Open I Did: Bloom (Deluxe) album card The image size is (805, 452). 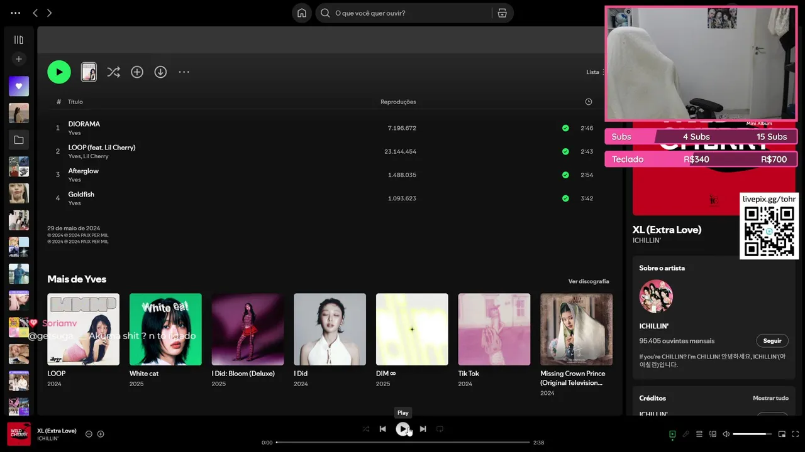pyautogui.click(x=248, y=342)
